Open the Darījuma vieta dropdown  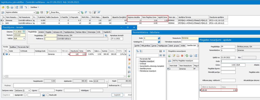click(29, 90)
